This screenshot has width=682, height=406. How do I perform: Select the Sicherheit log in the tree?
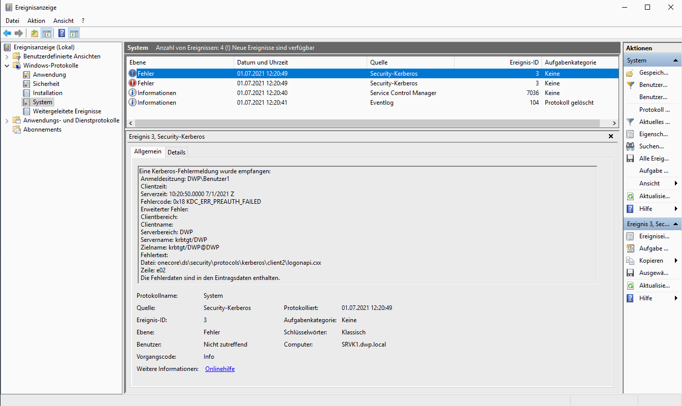tap(46, 84)
